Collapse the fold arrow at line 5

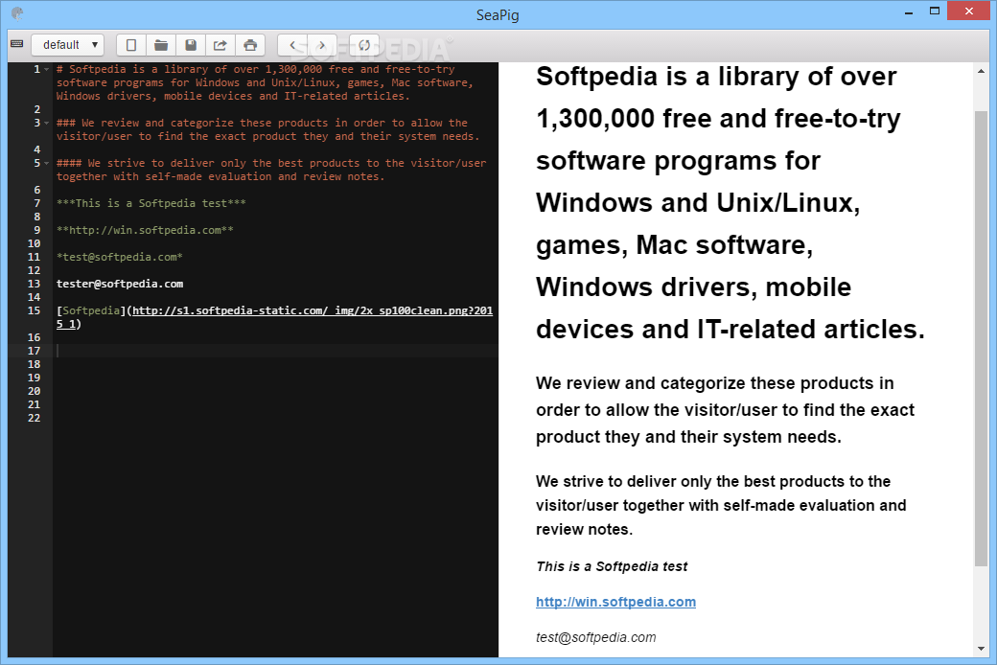coord(46,164)
